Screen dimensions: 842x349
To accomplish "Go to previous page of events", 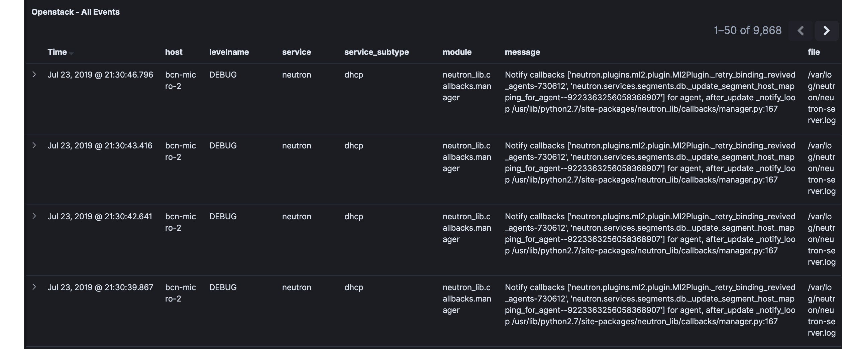I will 800,31.
